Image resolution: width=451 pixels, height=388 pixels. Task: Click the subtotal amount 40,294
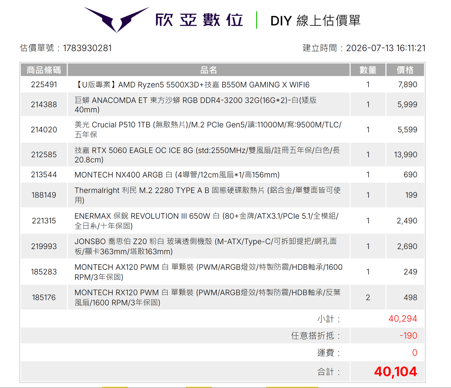[x=403, y=319]
